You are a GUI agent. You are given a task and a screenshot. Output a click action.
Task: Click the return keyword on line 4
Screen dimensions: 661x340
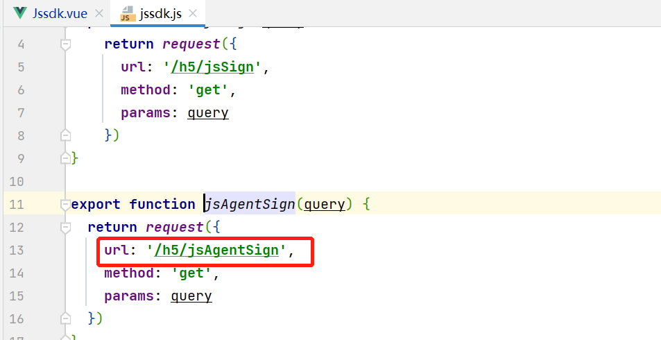coord(129,44)
